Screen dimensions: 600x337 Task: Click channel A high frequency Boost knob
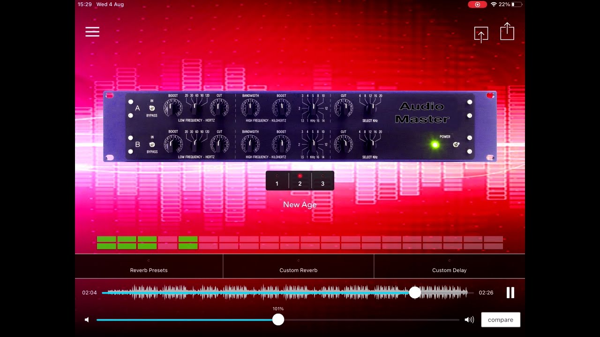[281, 108]
